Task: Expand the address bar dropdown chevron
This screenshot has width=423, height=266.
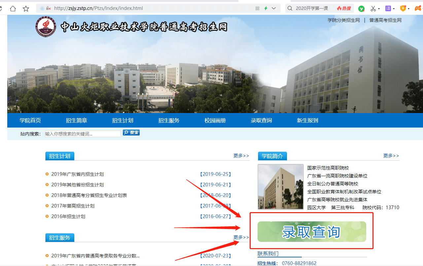Action: coord(274,8)
